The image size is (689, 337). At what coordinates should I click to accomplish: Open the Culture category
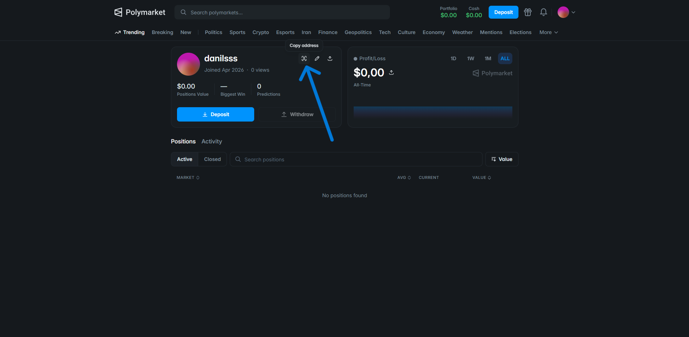tap(406, 32)
